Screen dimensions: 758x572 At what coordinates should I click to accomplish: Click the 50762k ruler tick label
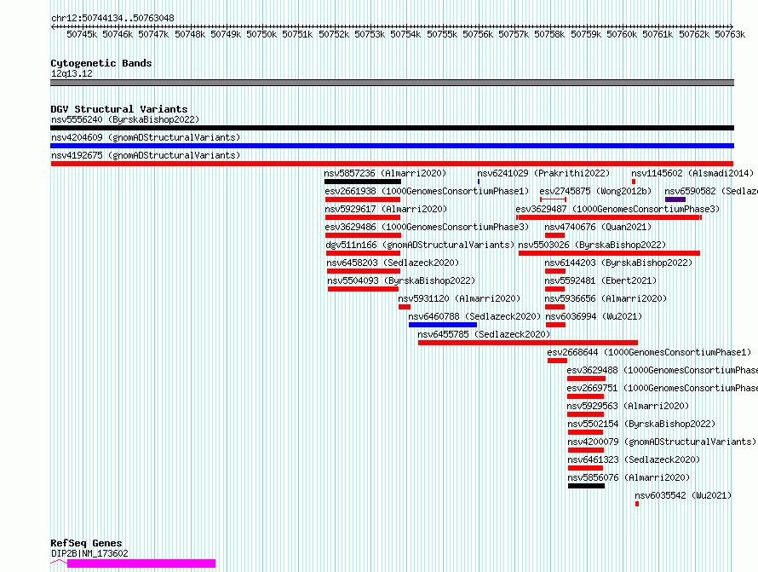coord(694,34)
